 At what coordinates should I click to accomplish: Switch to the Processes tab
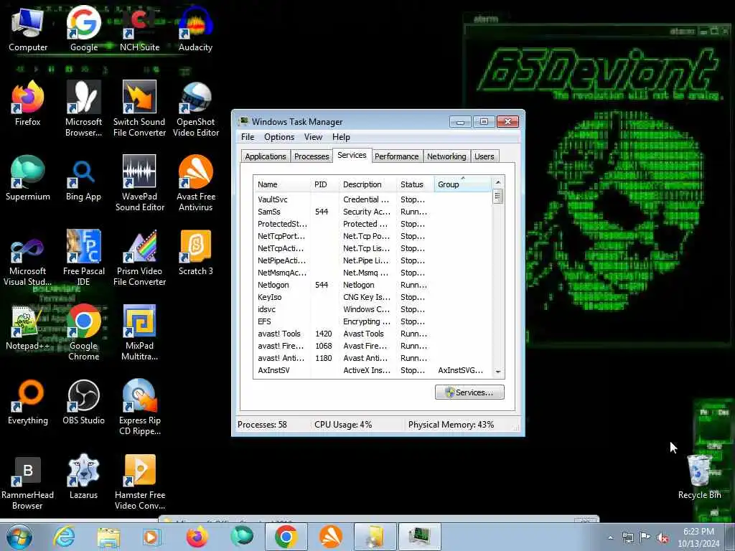(312, 156)
